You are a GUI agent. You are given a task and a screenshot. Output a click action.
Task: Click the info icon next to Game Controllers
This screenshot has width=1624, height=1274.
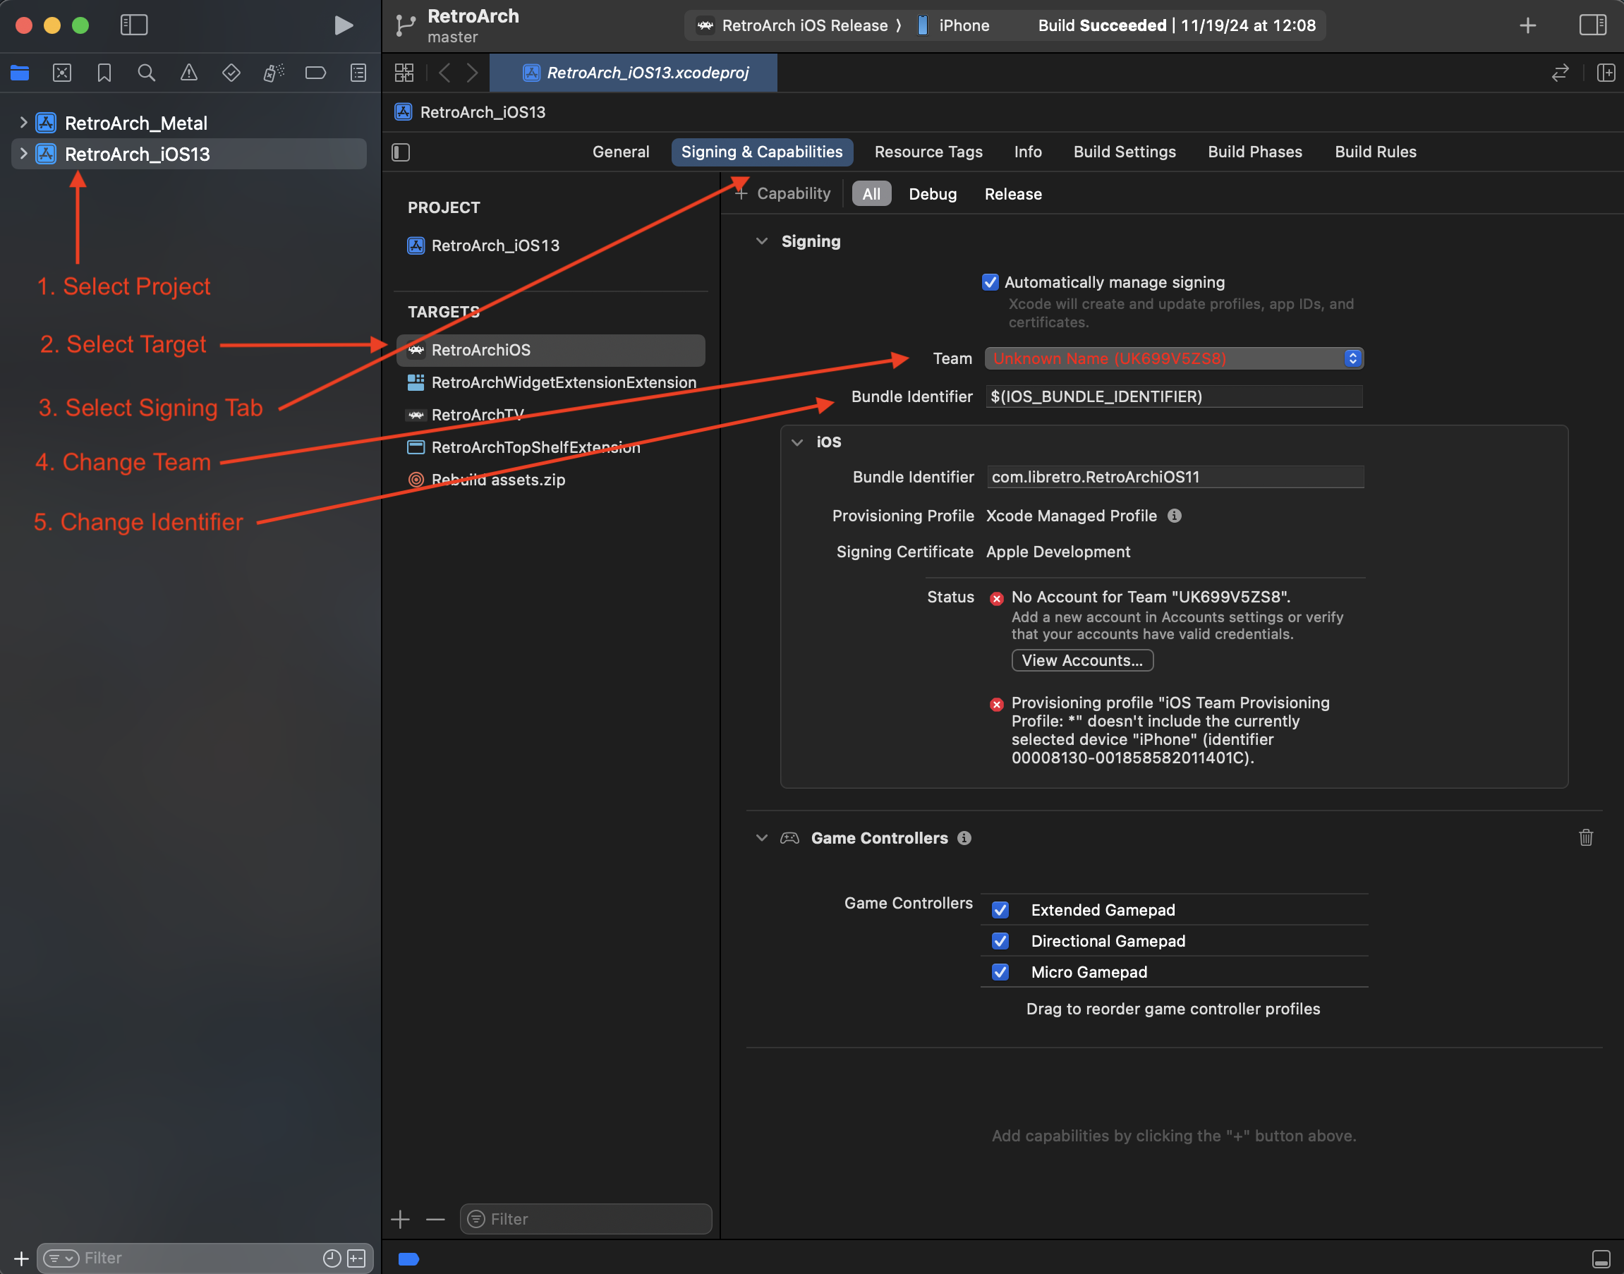964,837
